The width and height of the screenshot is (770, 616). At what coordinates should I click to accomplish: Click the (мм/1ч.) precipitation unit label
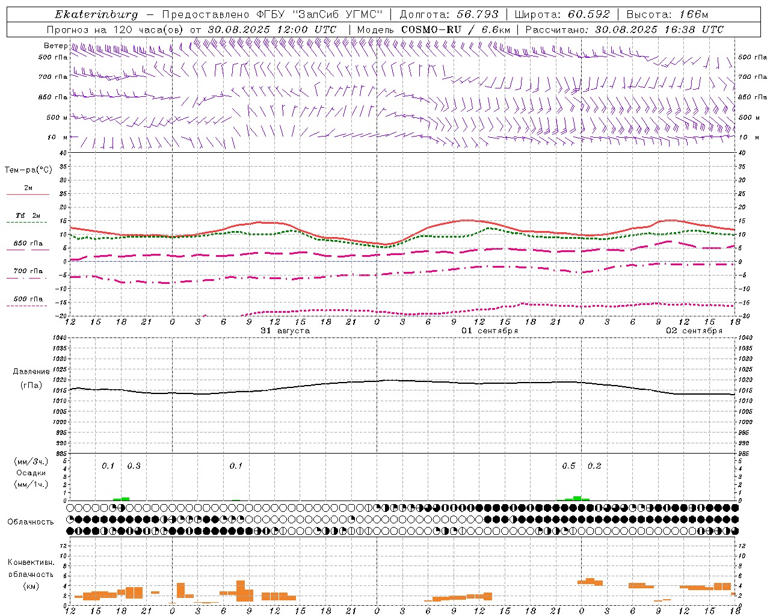coord(31,484)
